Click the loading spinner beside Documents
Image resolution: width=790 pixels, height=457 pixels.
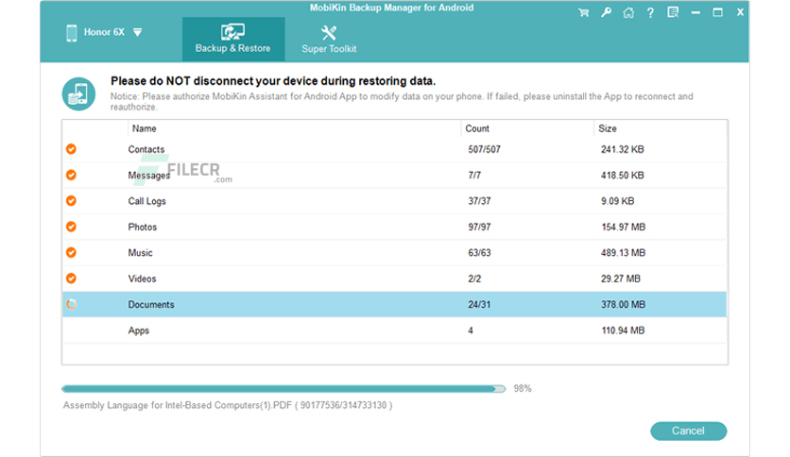pos(71,304)
